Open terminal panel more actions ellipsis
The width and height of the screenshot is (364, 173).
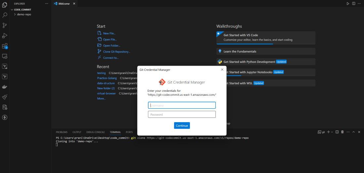(x=348, y=132)
